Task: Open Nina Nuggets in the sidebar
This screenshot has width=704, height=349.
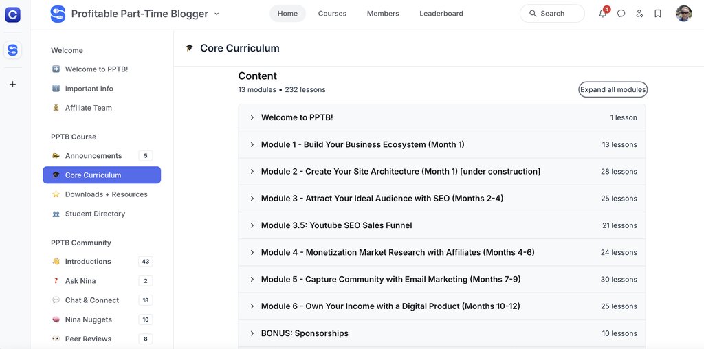Action: 102,319
